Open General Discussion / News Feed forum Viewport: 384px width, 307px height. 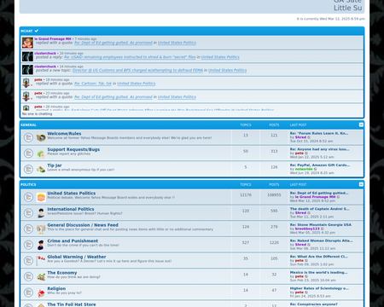[x=83, y=225]
